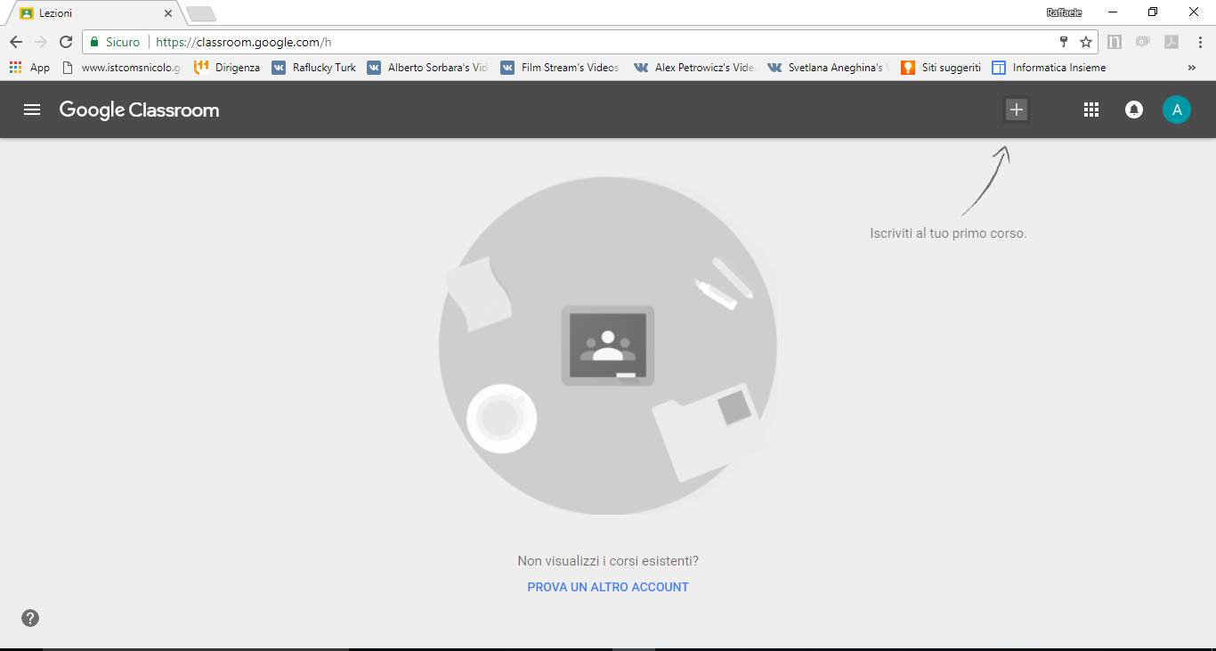
Task: Open the Informatica Insieme bookmark
Action: point(1049,68)
